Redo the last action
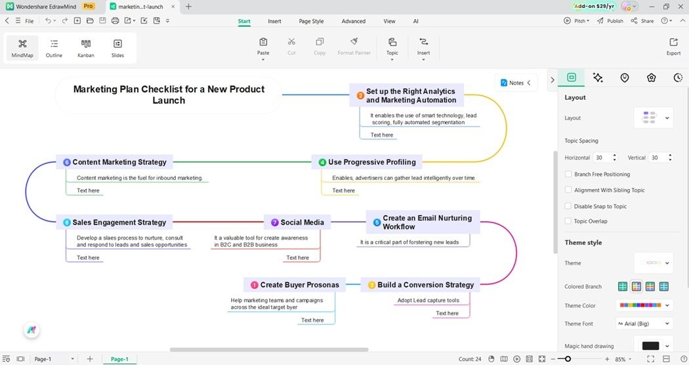The width and height of the screenshot is (689, 365). coord(64,20)
